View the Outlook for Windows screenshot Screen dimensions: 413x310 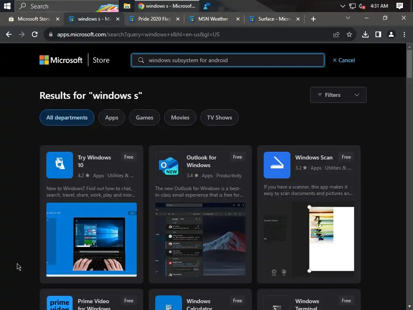(x=200, y=240)
